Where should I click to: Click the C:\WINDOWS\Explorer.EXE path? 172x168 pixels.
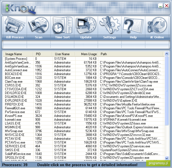click(x=119, y=101)
